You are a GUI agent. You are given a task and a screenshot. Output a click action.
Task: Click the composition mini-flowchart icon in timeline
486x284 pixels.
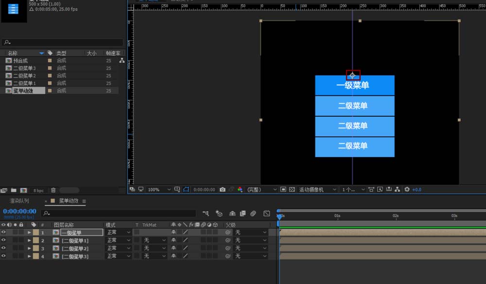[x=206, y=213]
